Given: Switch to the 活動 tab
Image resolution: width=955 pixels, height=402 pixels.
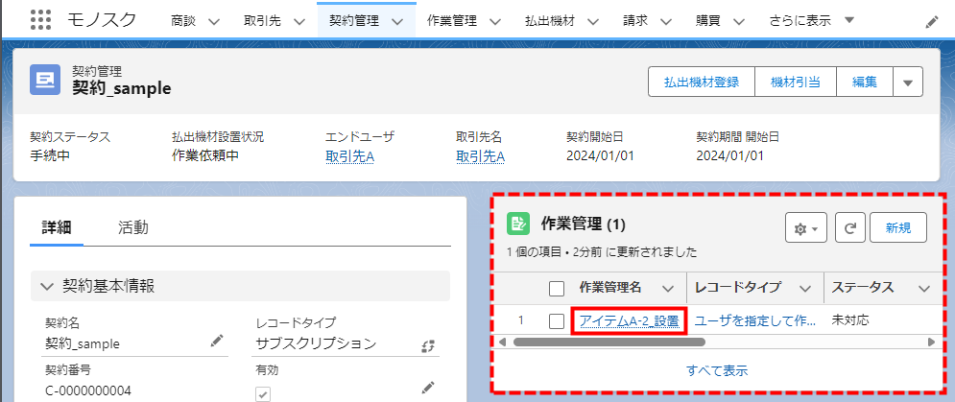Looking at the screenshot, I should (132, 227).
